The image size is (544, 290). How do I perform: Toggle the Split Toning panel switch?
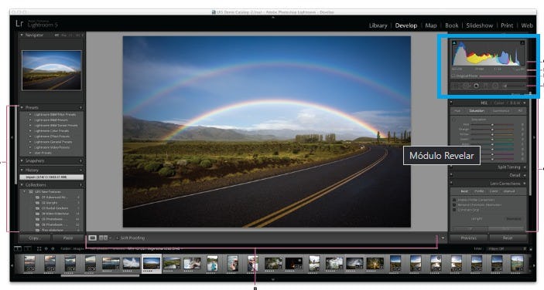(451, 167)
